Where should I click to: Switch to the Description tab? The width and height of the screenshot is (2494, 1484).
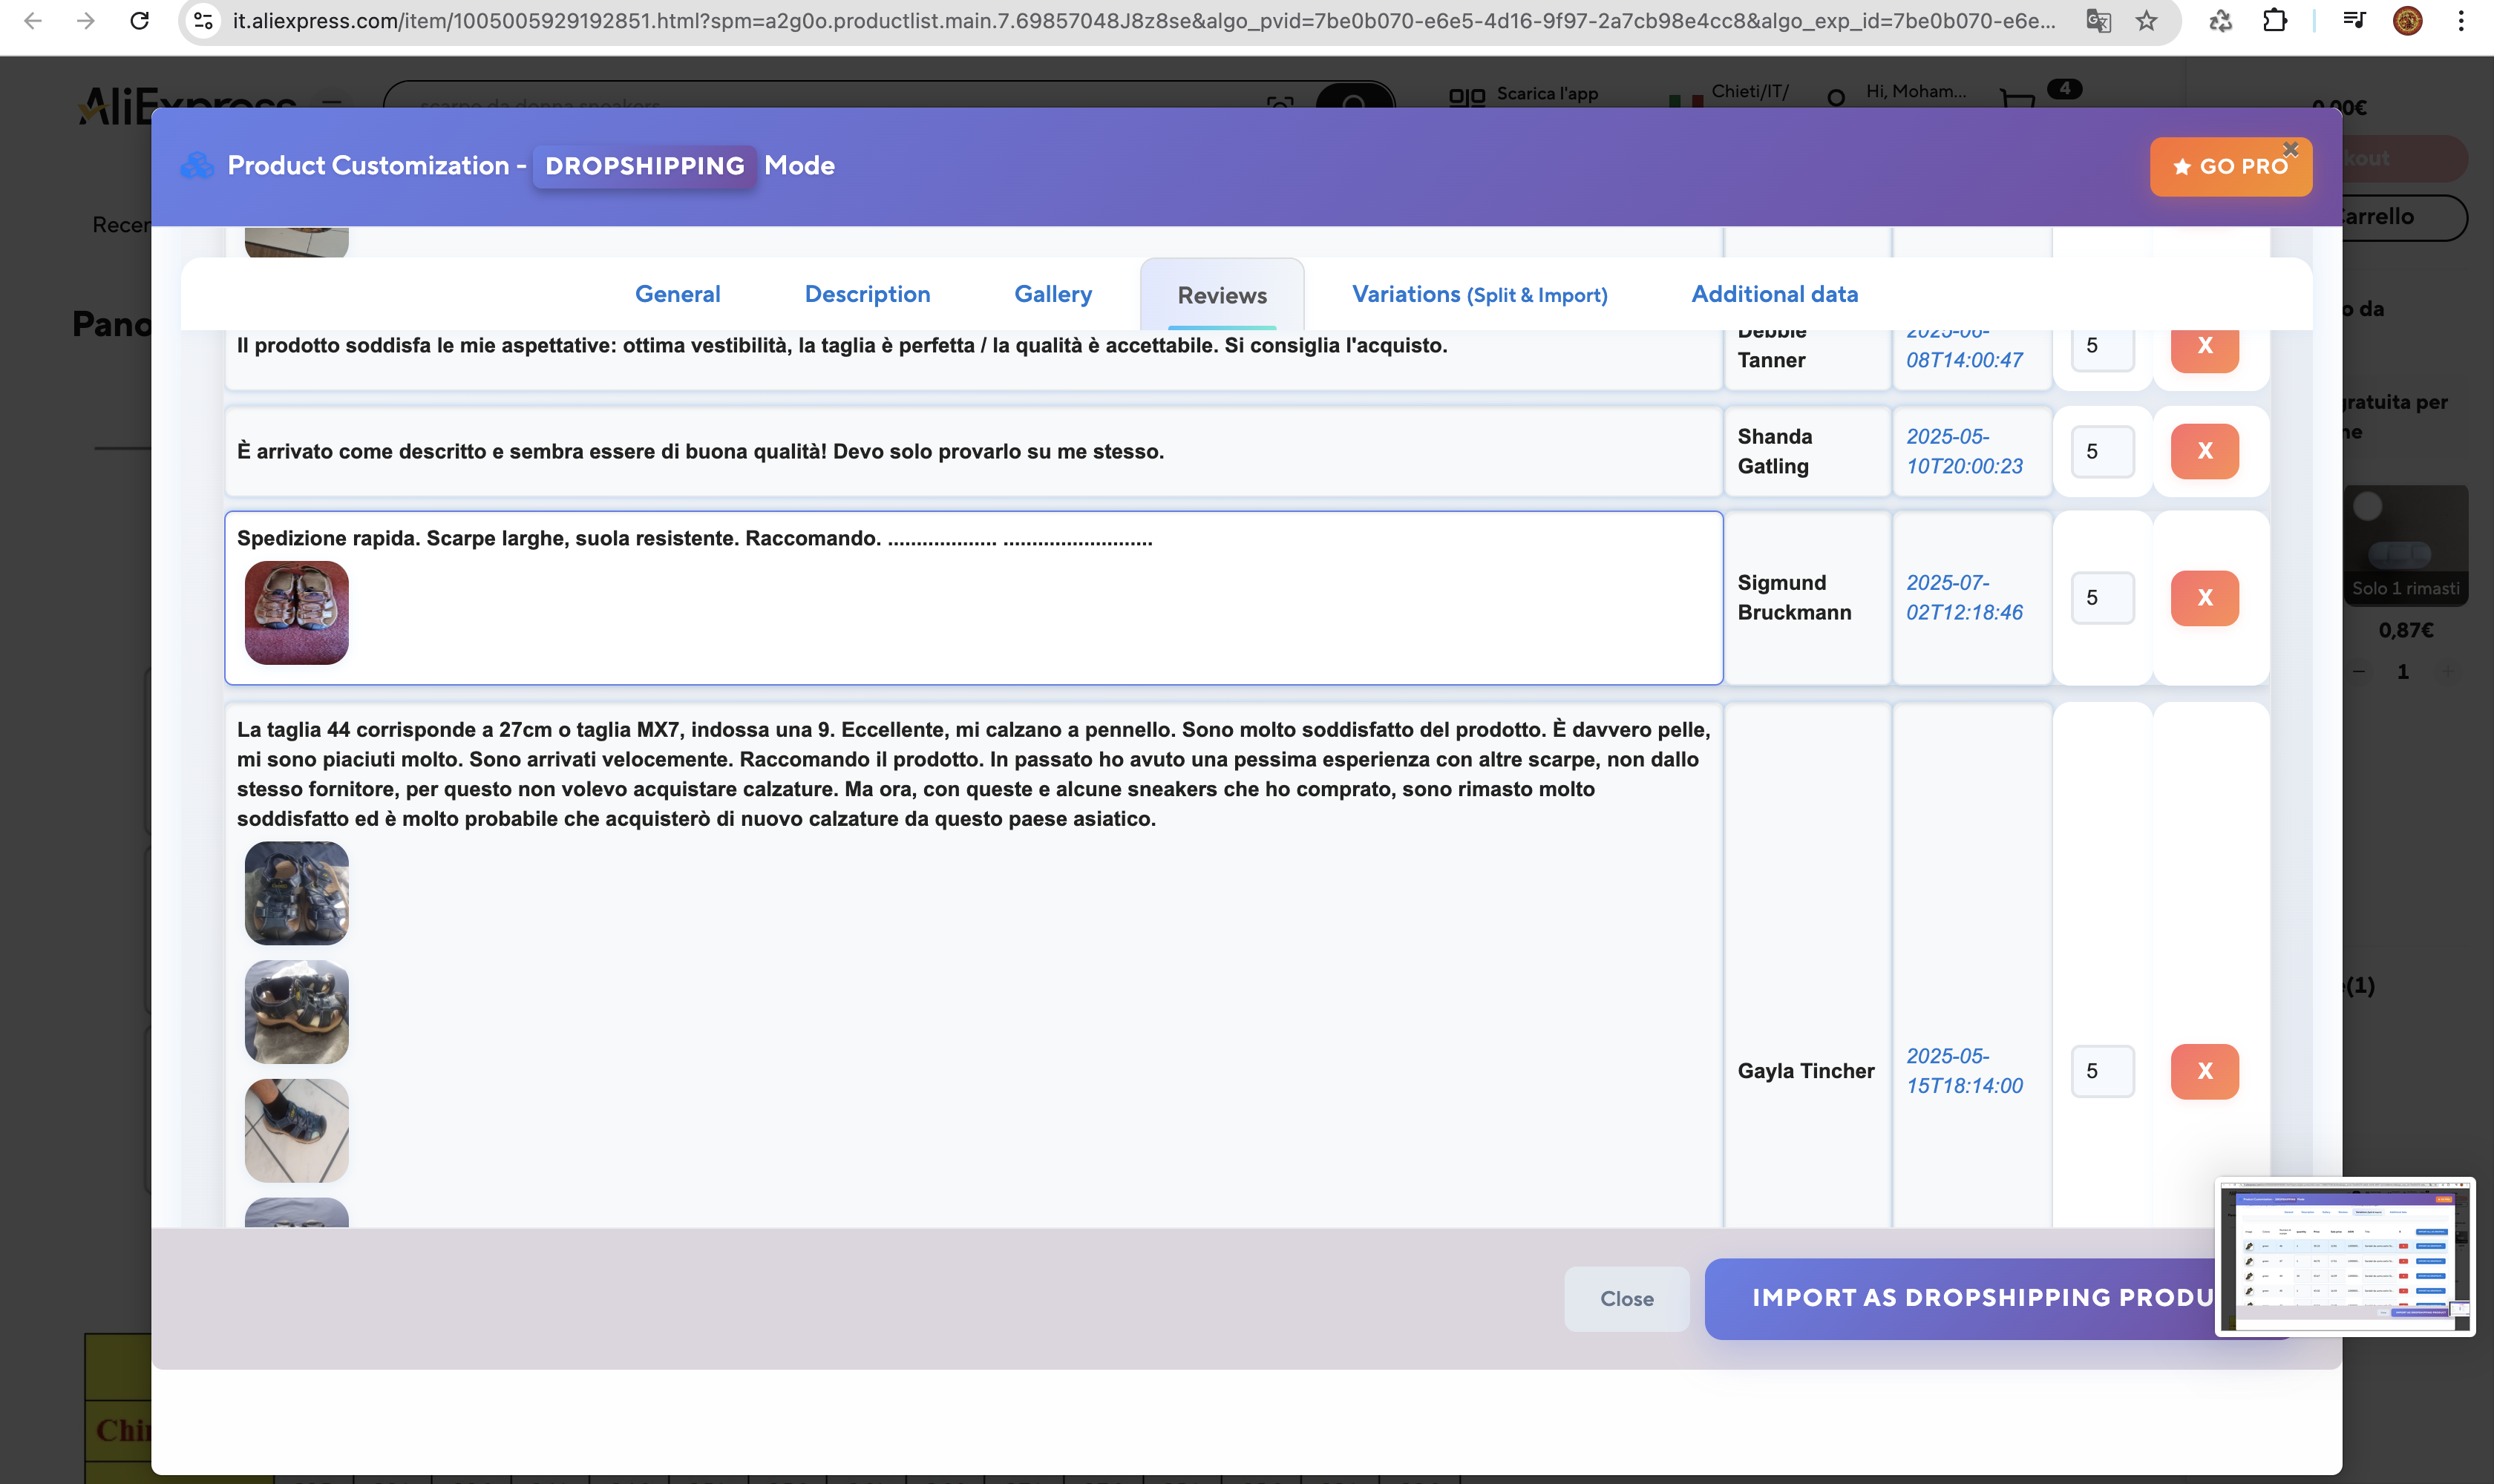coord(868,294)
